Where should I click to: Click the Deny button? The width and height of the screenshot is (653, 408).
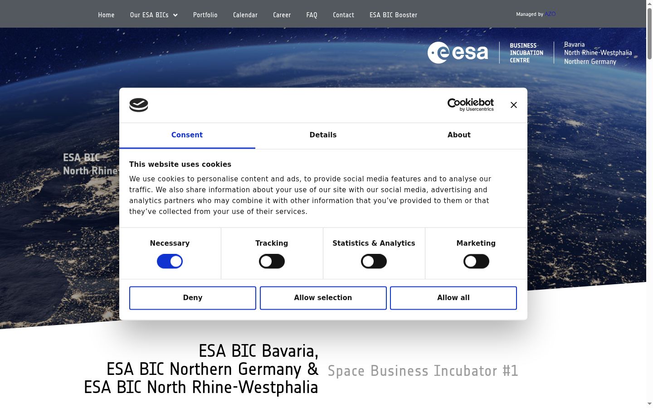click(193, 298)
